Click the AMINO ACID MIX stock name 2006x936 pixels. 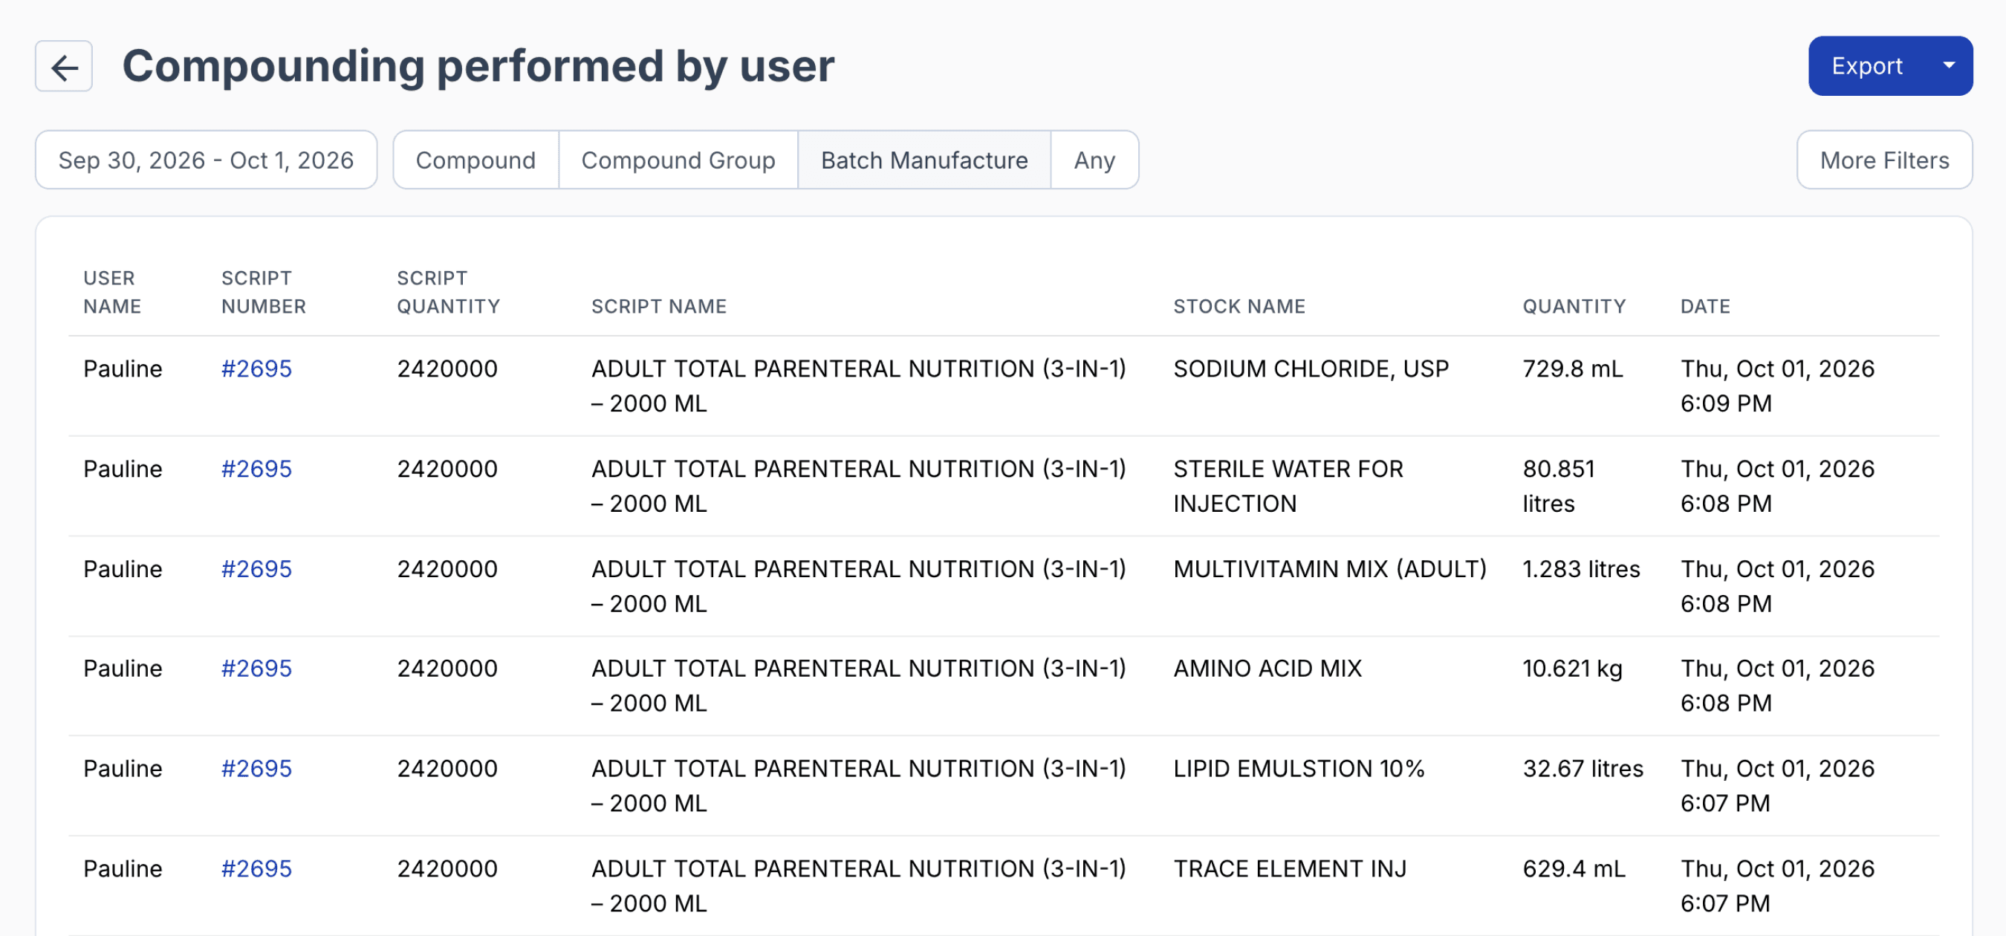click(x=1267, y=668)
